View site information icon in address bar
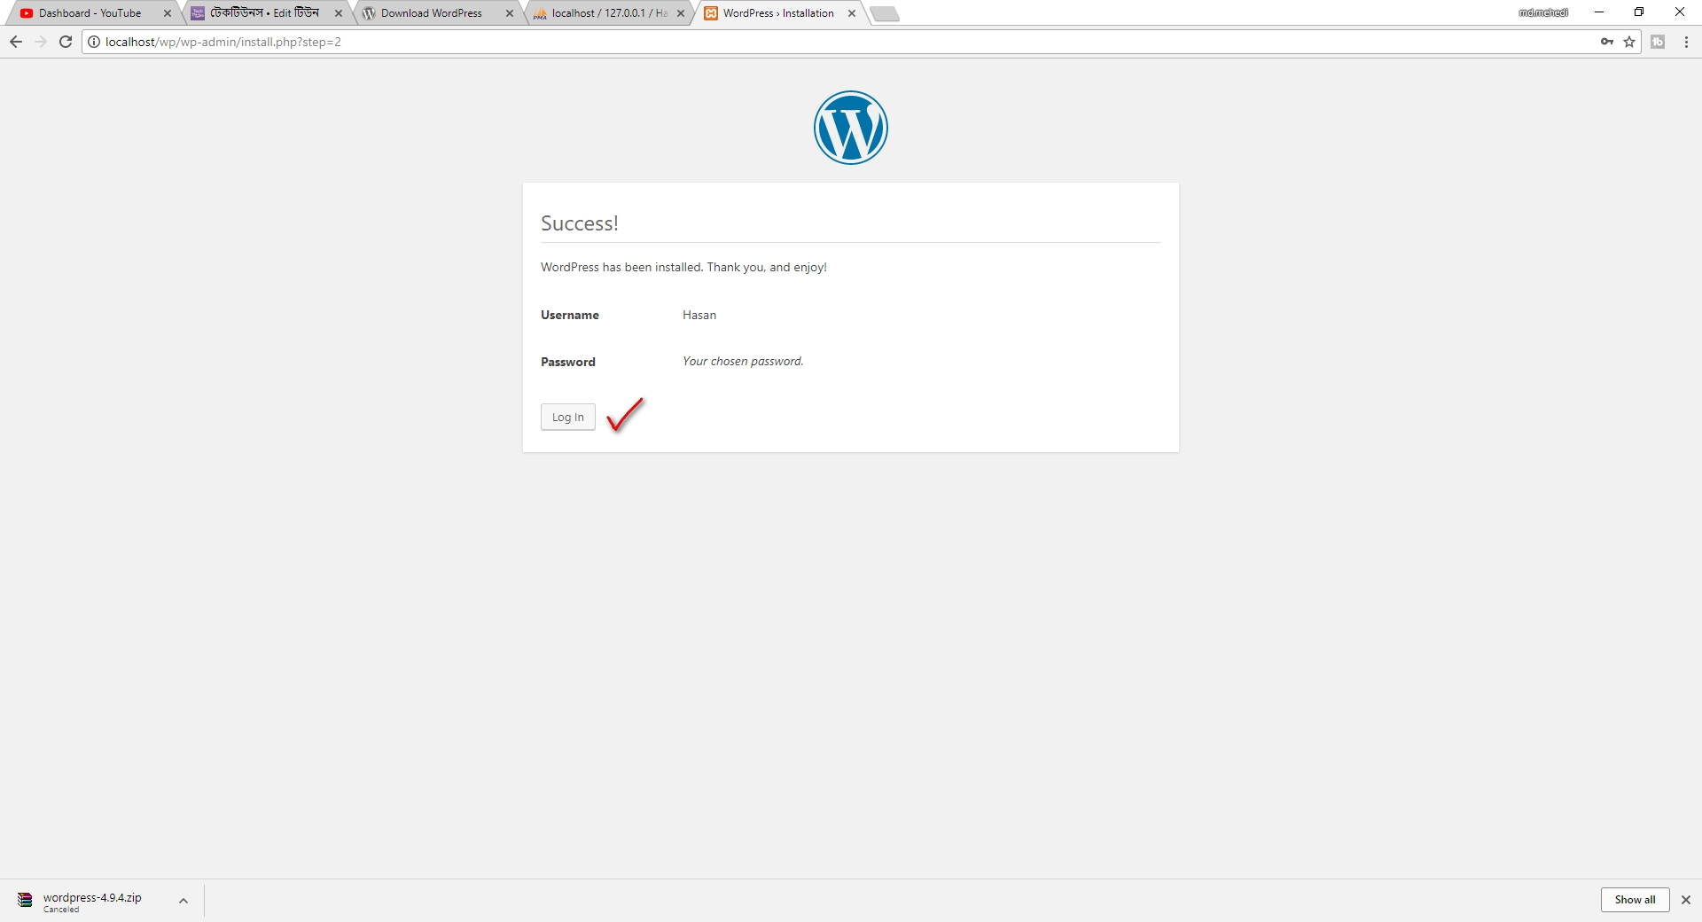This screenshot has width=1702, height=922. pos(94,42)
